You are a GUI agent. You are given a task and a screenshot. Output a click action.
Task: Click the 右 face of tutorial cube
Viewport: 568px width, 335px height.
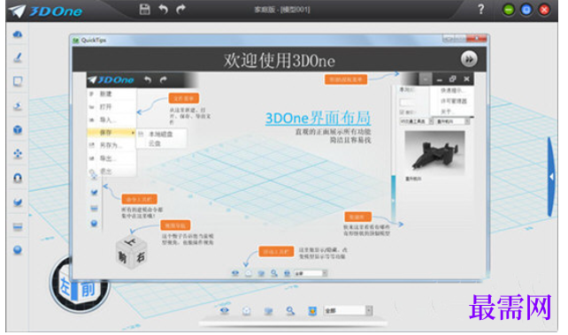pyautogui.click(x=141, y=257)
